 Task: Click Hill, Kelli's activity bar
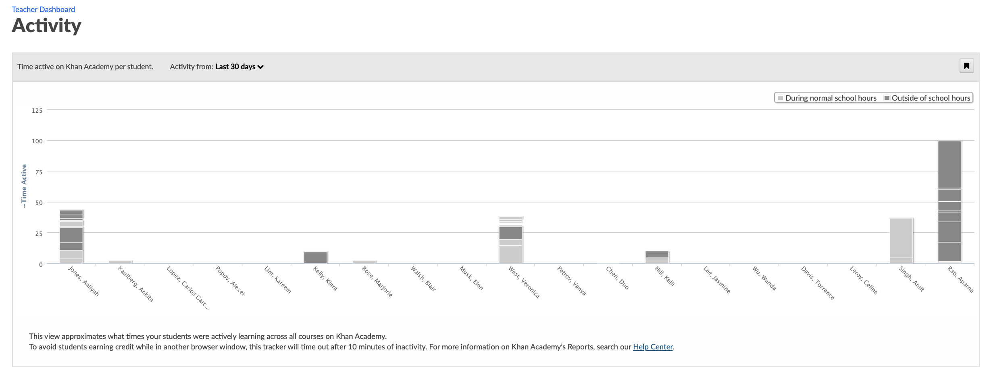coord(657,257)
